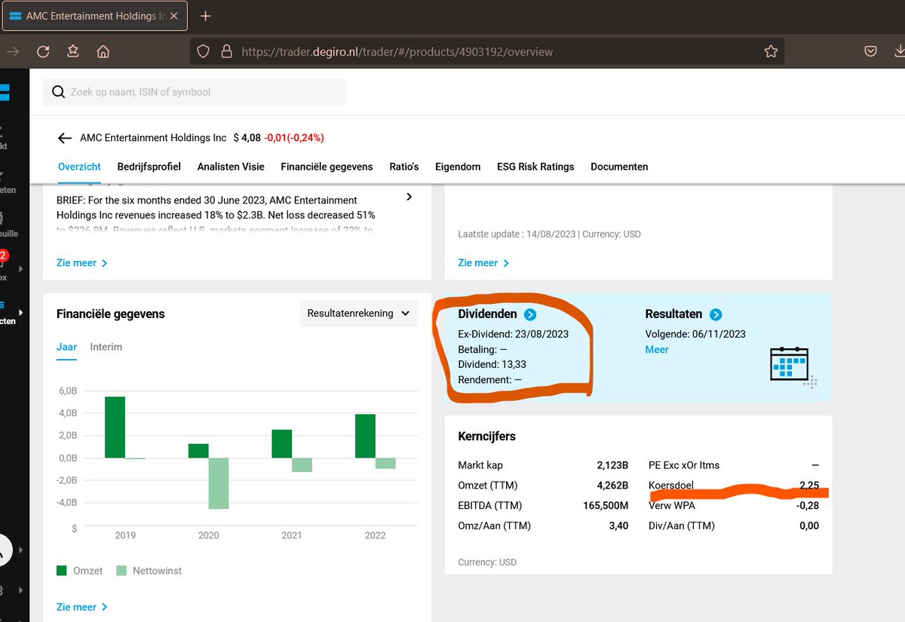Click the AMC Entertainment Holdings browser tab
This screenshot has width=905, height=622.
pos(95,16)
